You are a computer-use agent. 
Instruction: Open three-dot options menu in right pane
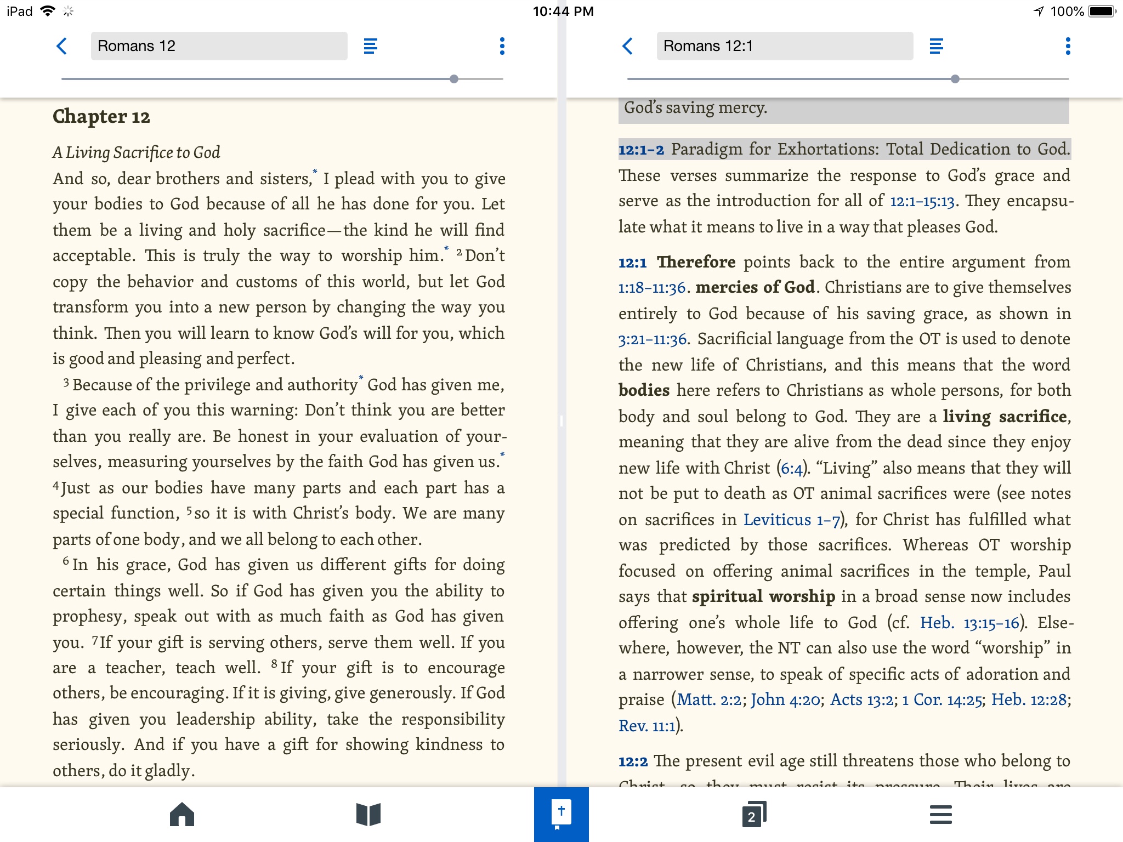point(1068,46)
